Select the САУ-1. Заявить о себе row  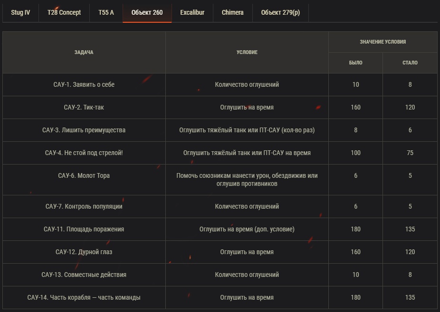pyautogui.click(x=84, y=85)
